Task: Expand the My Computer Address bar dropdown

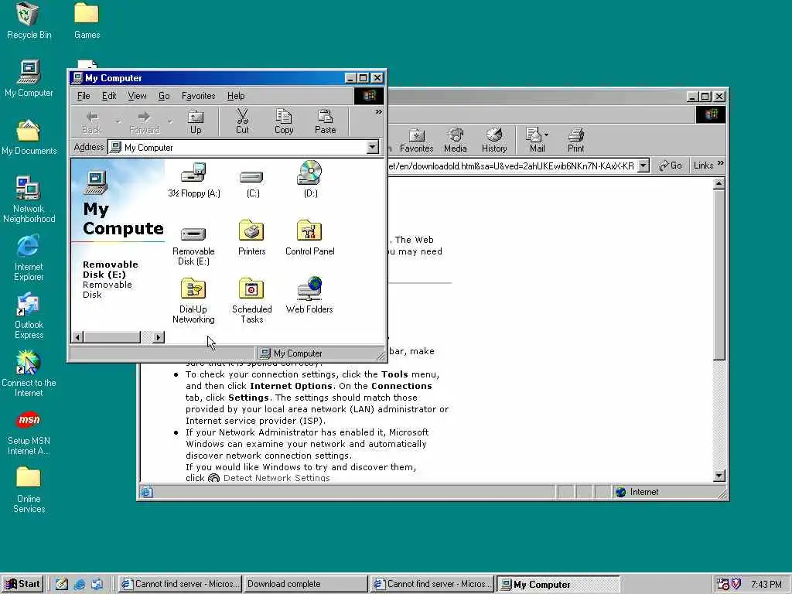Action: (x=372, y=147)
